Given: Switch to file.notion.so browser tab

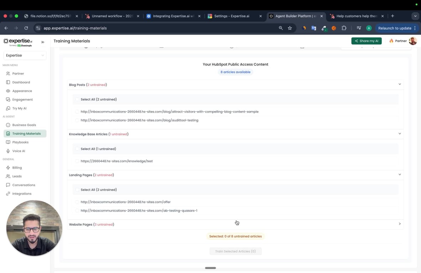Looking at the screenshot, I should tap(51, 16).
